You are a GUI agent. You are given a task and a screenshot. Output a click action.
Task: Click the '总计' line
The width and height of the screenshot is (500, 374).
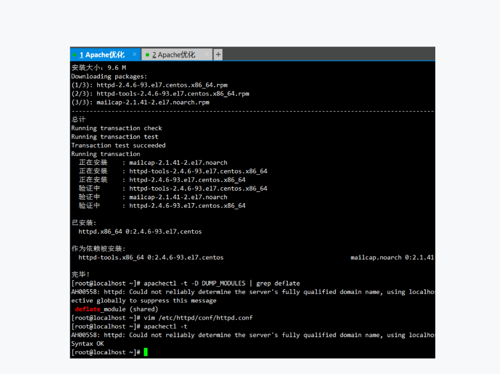pyautogui.click(x=78, y=119)
